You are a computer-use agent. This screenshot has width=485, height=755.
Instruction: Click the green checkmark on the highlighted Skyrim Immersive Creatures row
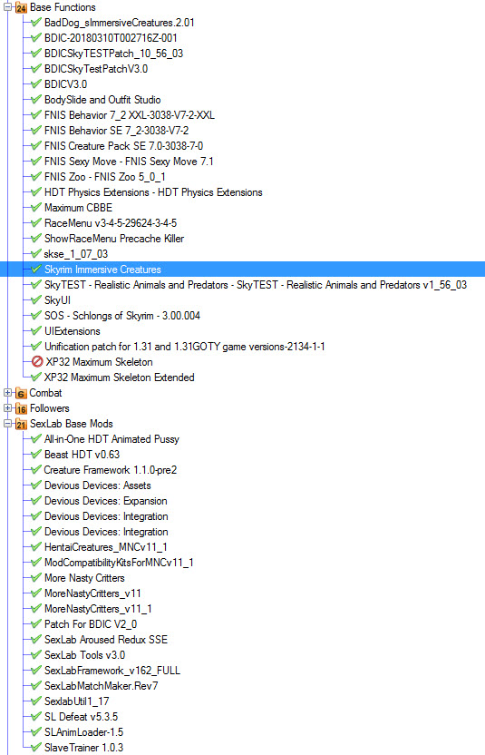[x=36, y=269]
